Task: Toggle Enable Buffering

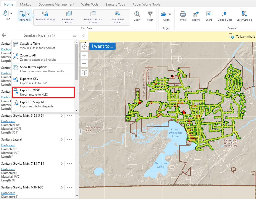Action: [45, 16]
